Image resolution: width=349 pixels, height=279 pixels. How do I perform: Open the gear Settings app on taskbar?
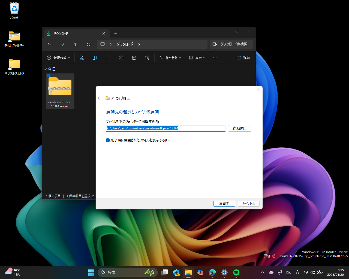224,272
